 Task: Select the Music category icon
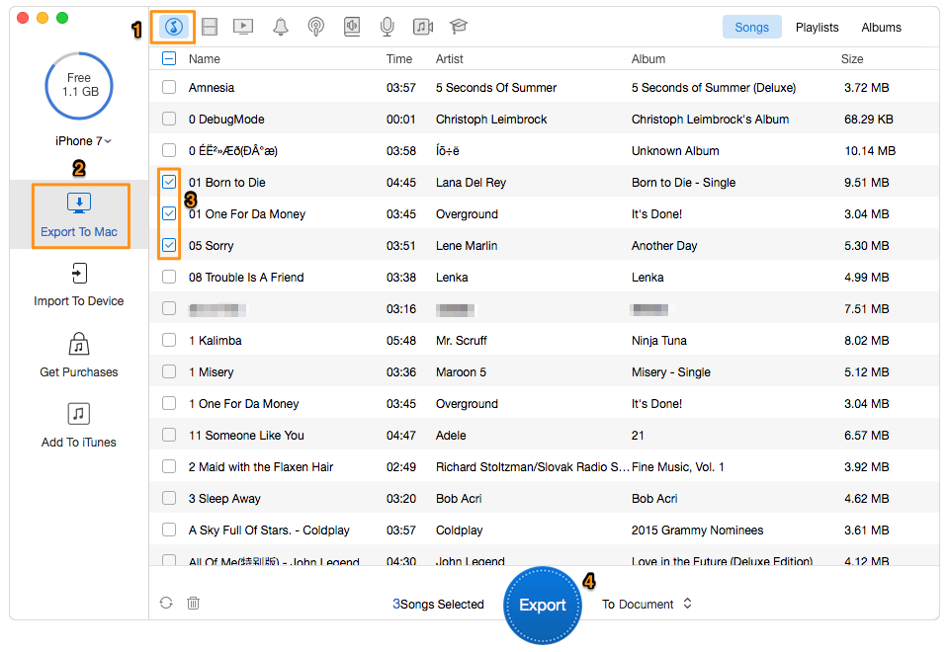(174, 27)
